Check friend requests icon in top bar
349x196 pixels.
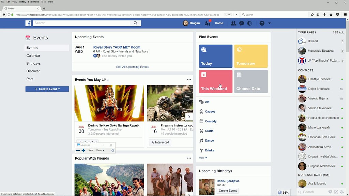[233, 23]
